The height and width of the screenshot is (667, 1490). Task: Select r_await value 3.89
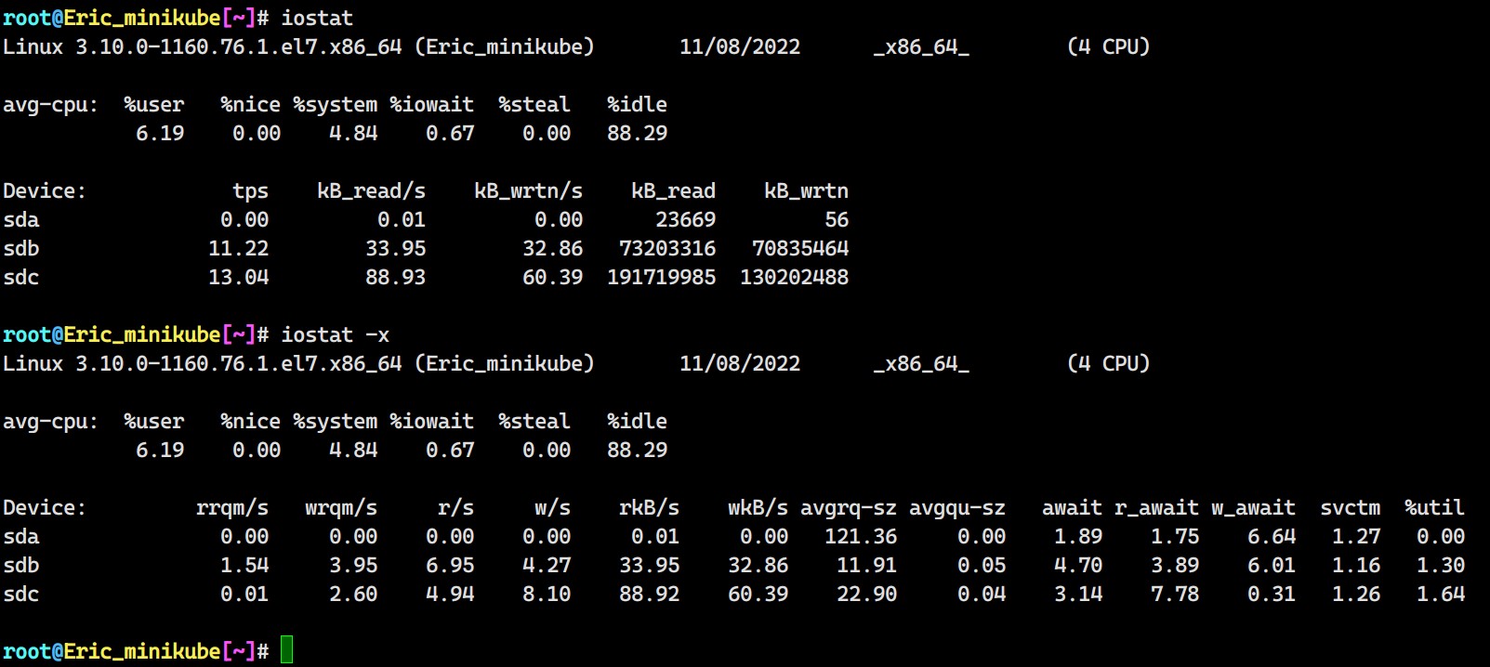tap(1175, 566)
